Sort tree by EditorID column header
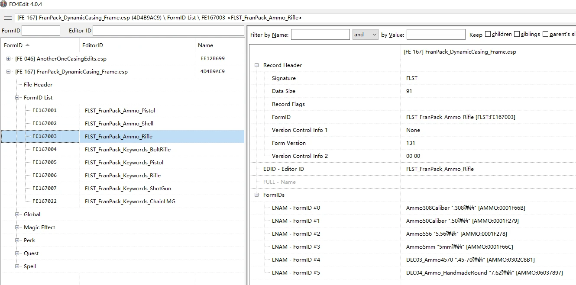 point(137,45)
